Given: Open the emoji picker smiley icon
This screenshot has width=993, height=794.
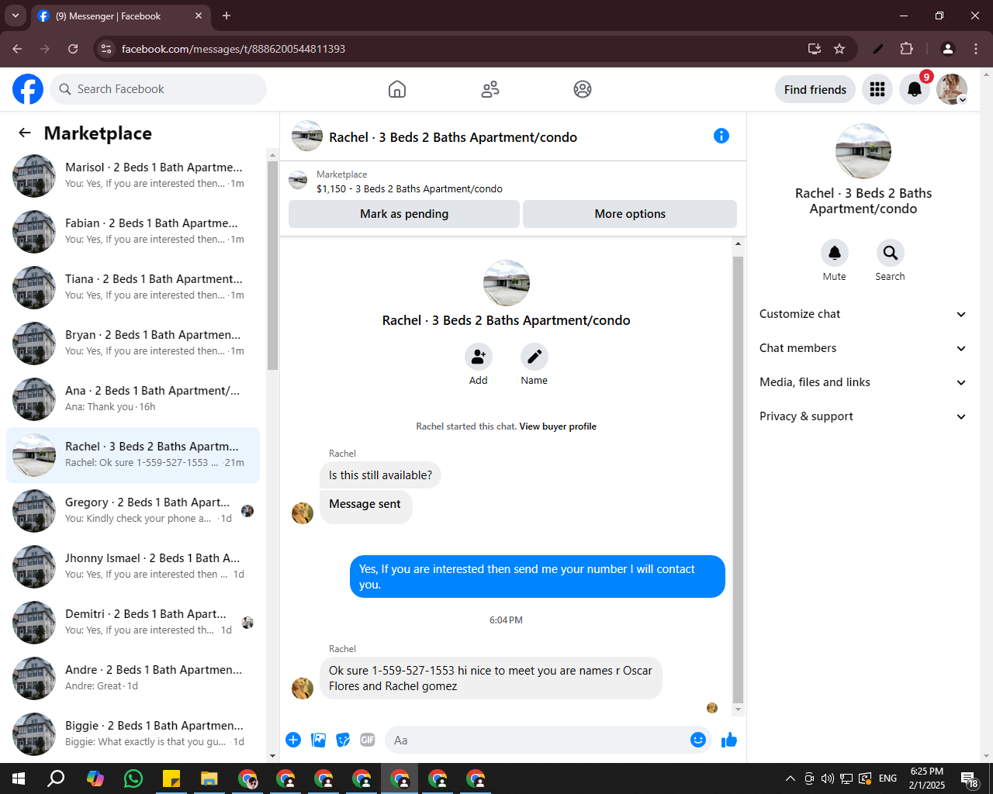Looking at the screenshot, I should click(698, 740).
